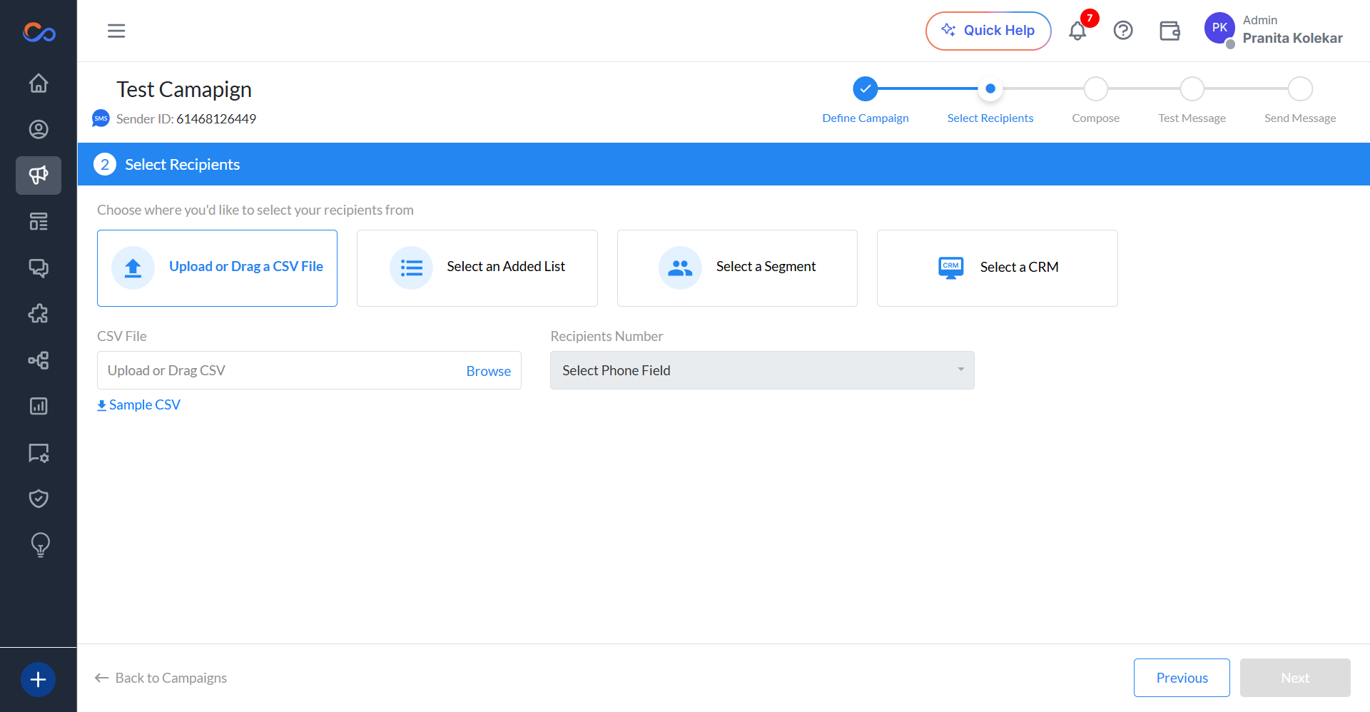Open the lightbulb ideas sidebar icon
This screenshot has height=712, width=1370.
coord(40,545)
